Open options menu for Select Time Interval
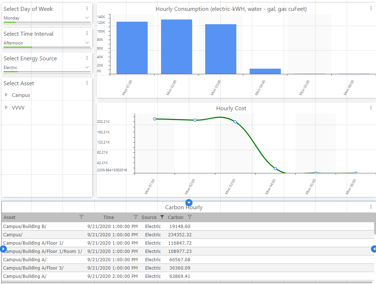376x284 pixels. [87, 33]
